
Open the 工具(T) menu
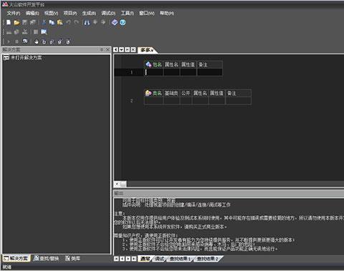(127, 13)
